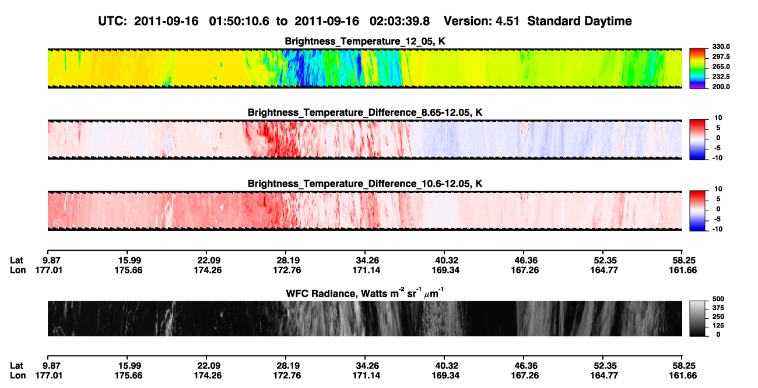Click longitude 164.77 below the WFC Radiance image
The height and width of the screenshot is (388, 758).
coord(605,376)
